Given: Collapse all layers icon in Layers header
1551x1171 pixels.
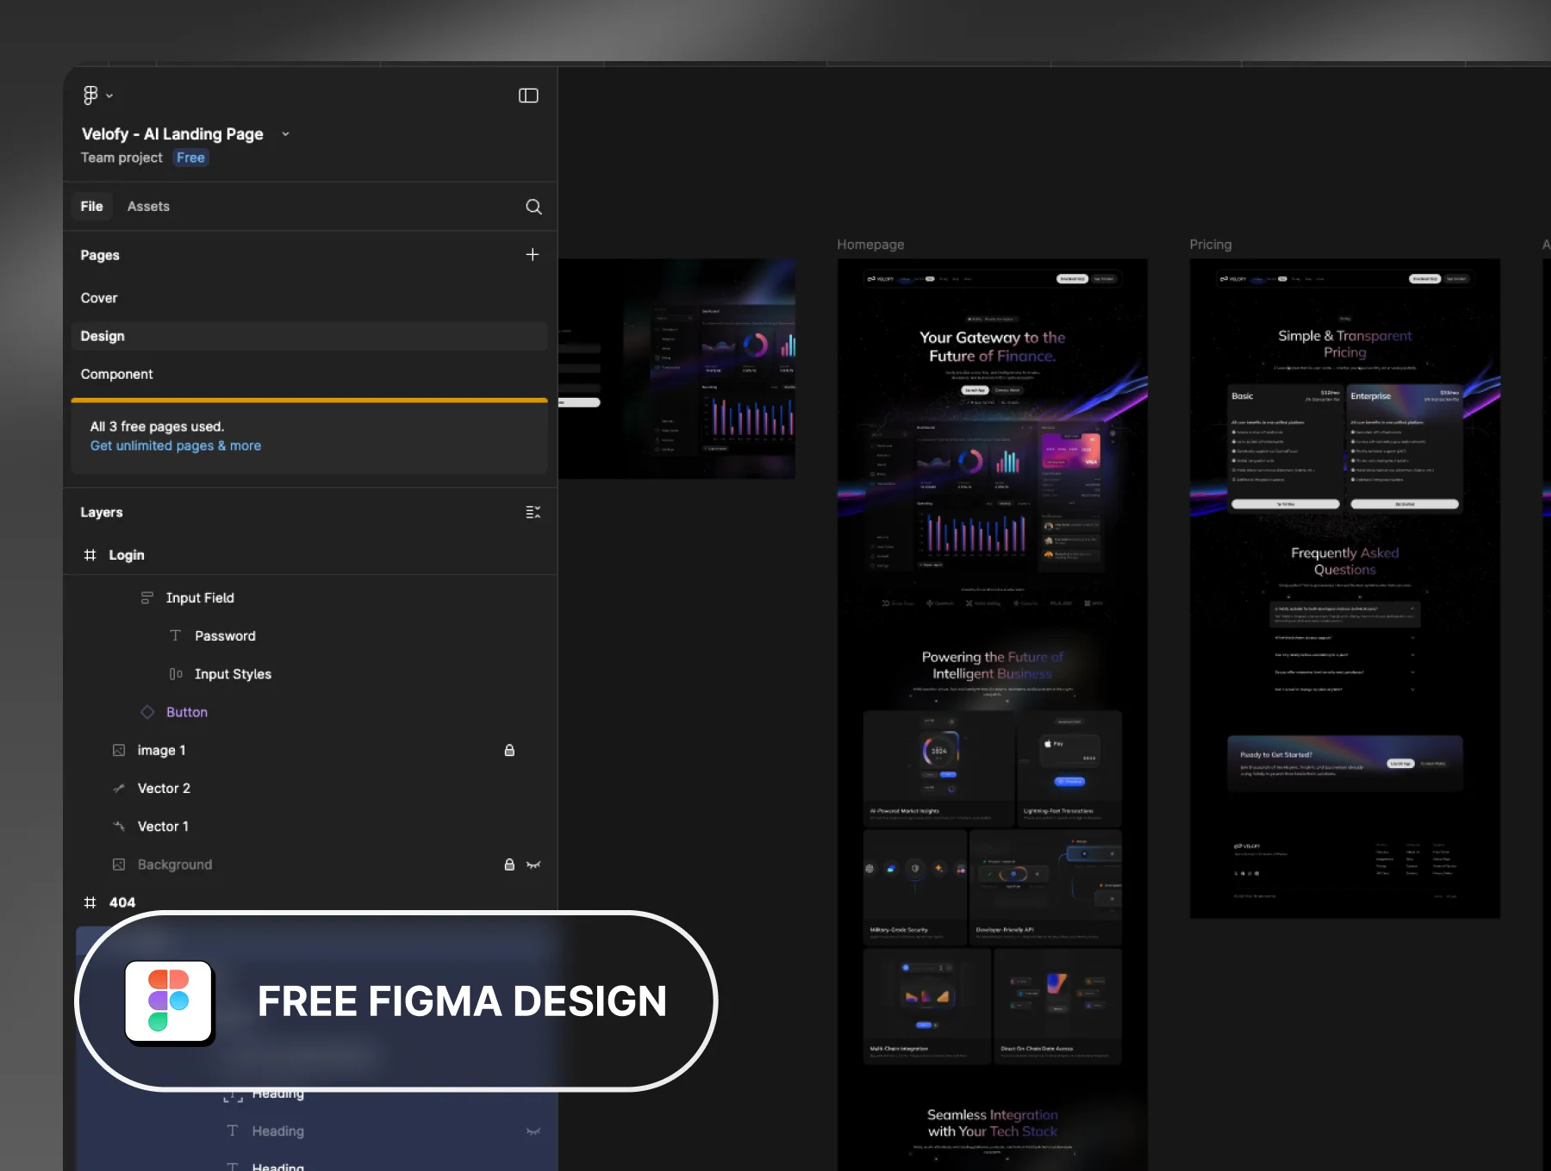Looking at the screenshot, I should (533, 512).
